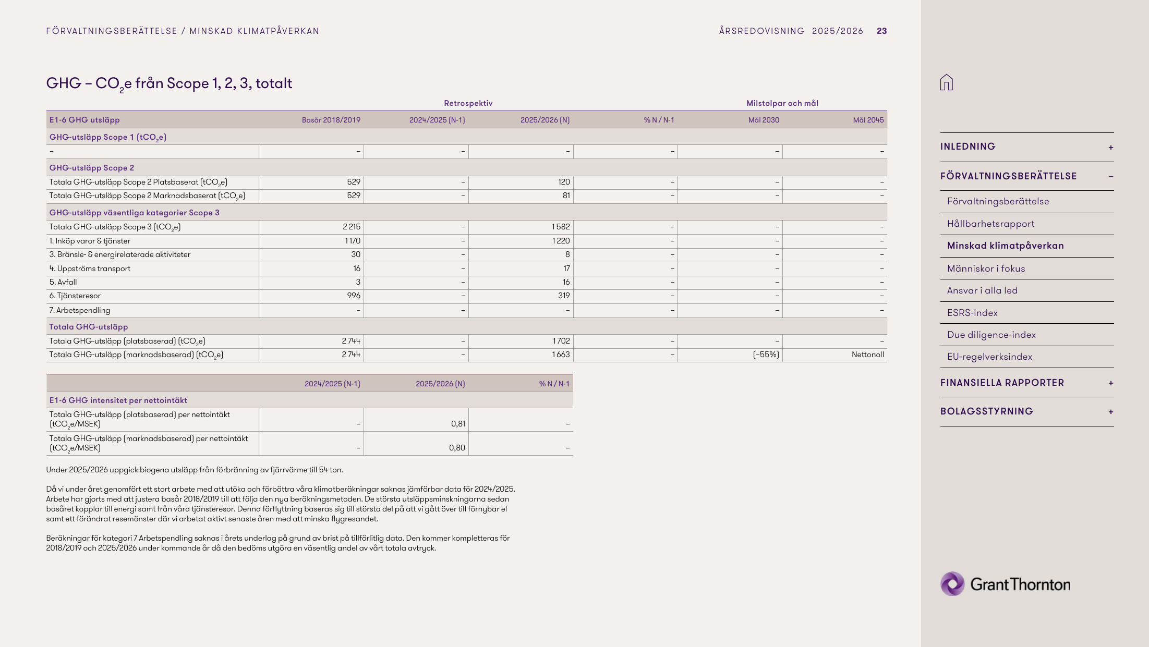Open the FÖRVALTNINGSBERÄTTELSE menu heading
The width and height of the screenshot is (1149, 647).
[x=1008, y=176]
